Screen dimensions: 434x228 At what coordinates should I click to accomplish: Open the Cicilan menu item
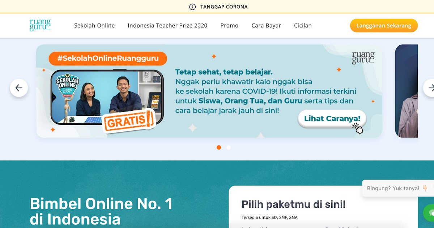303,26
